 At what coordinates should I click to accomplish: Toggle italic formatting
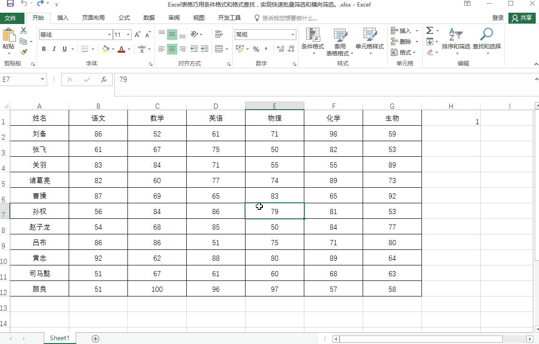click(x=54, y=48)
